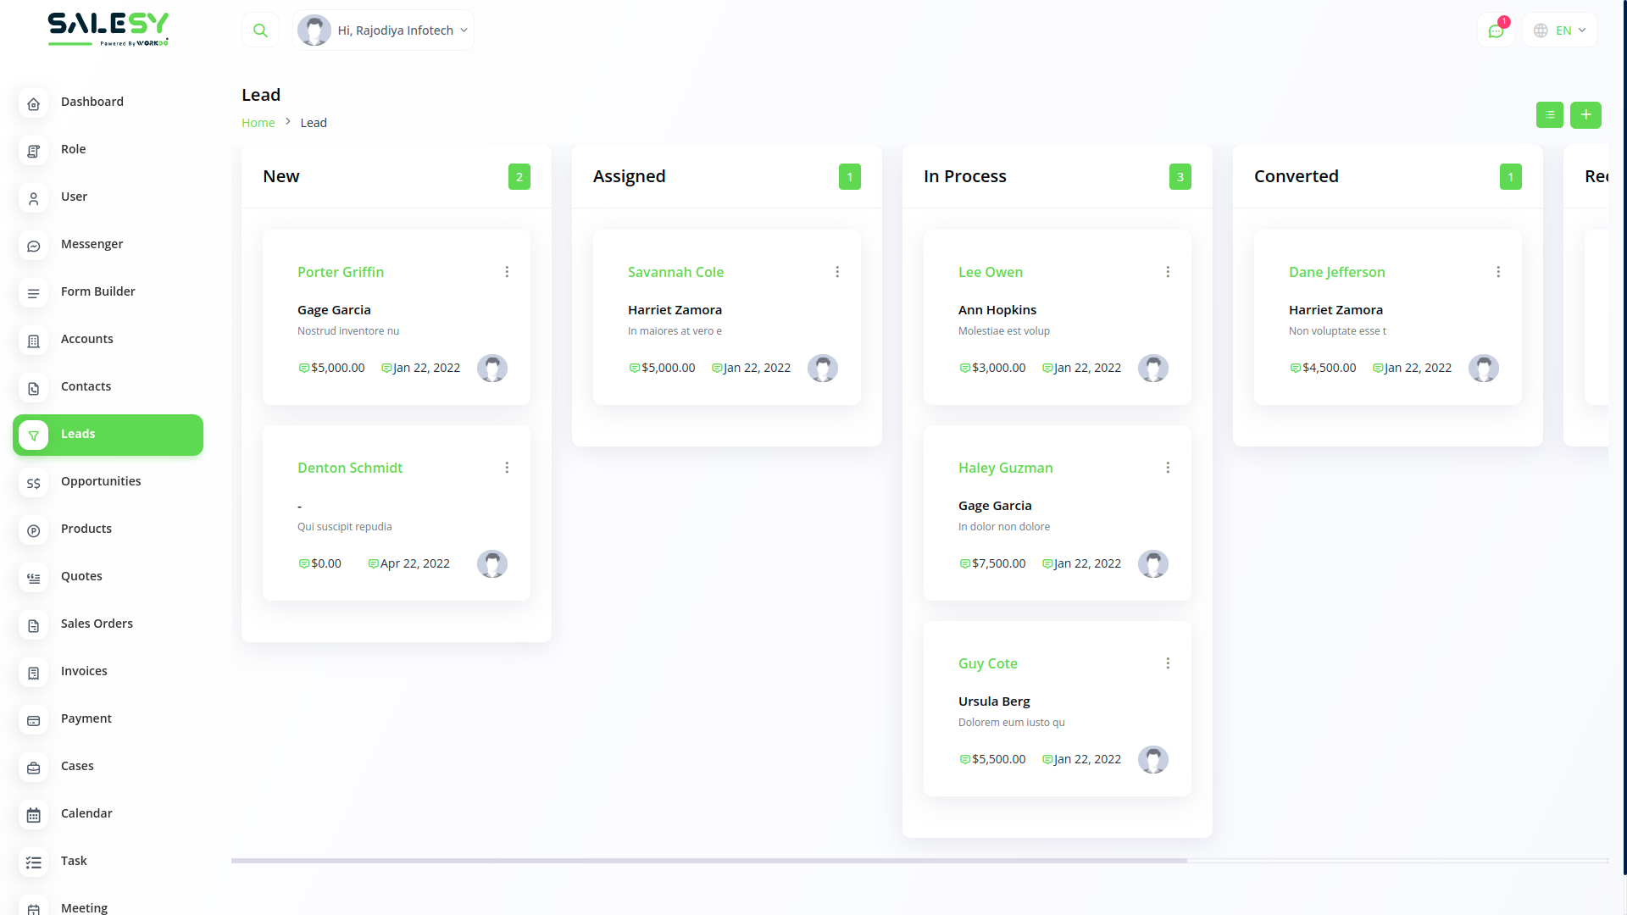Open the chat notifications icon
Screen dimensions: 1627x915
1496,30
